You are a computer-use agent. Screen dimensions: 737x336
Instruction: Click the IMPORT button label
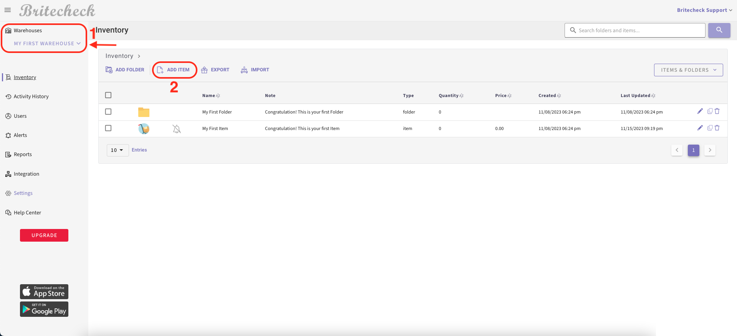click(260, 70)
